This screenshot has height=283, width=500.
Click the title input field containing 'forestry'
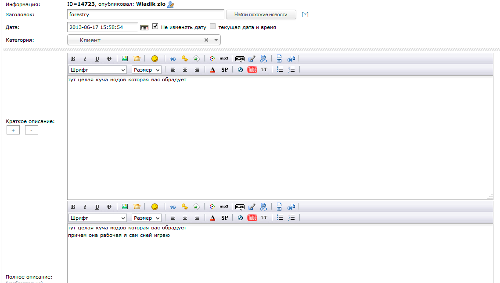click(x=145, y=15)
